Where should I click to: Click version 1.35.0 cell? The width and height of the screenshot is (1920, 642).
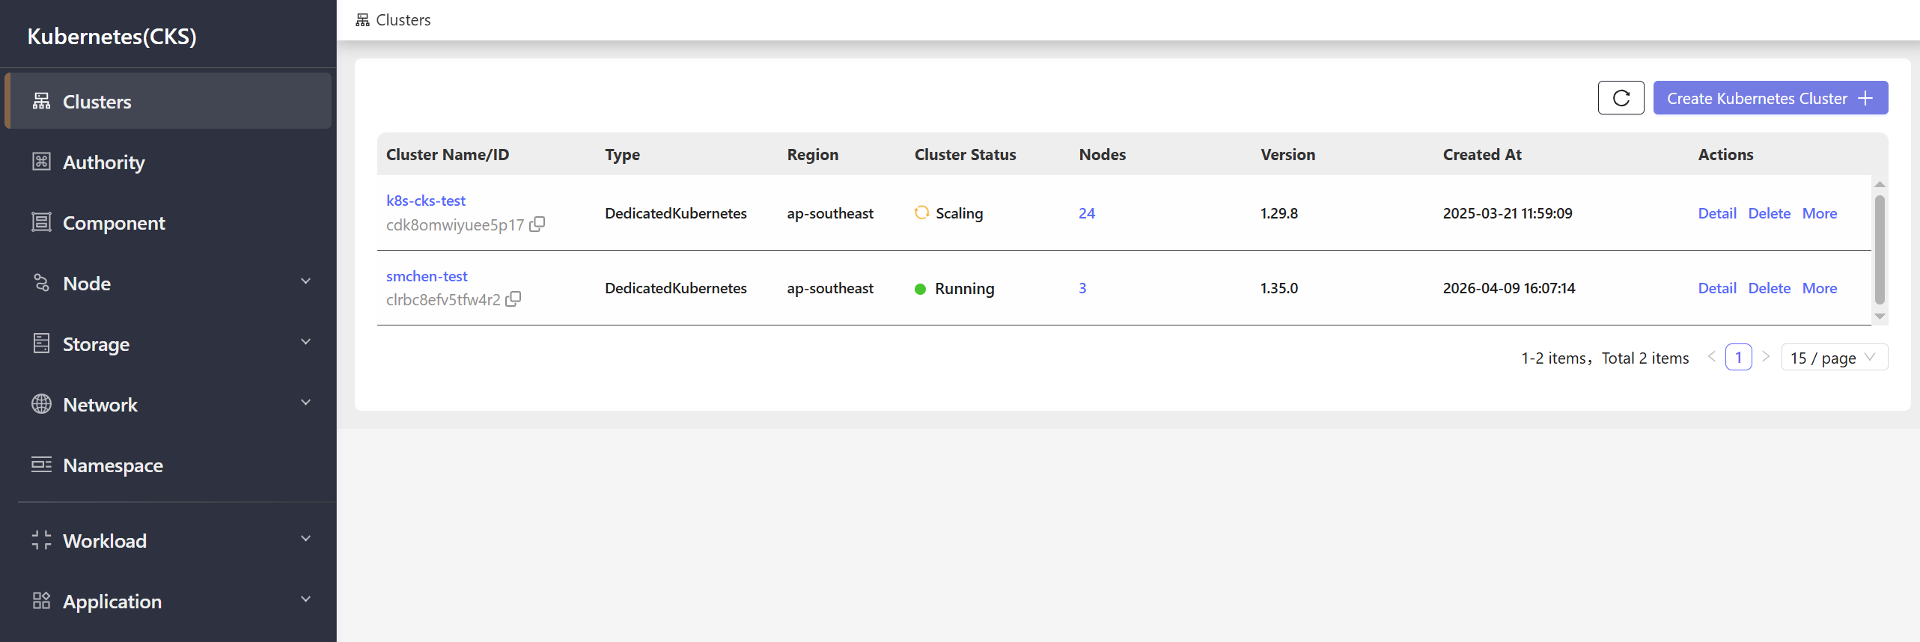1279,288
